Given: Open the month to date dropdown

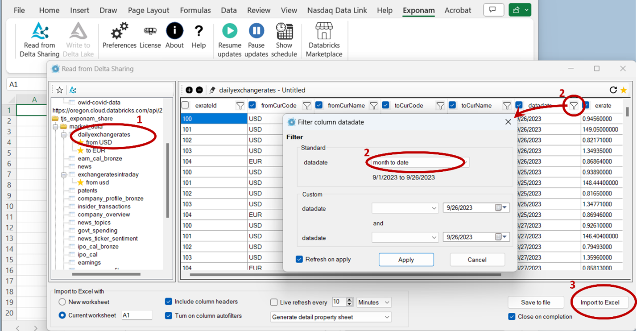Looking at the screenshot, I should pos(420,162).
